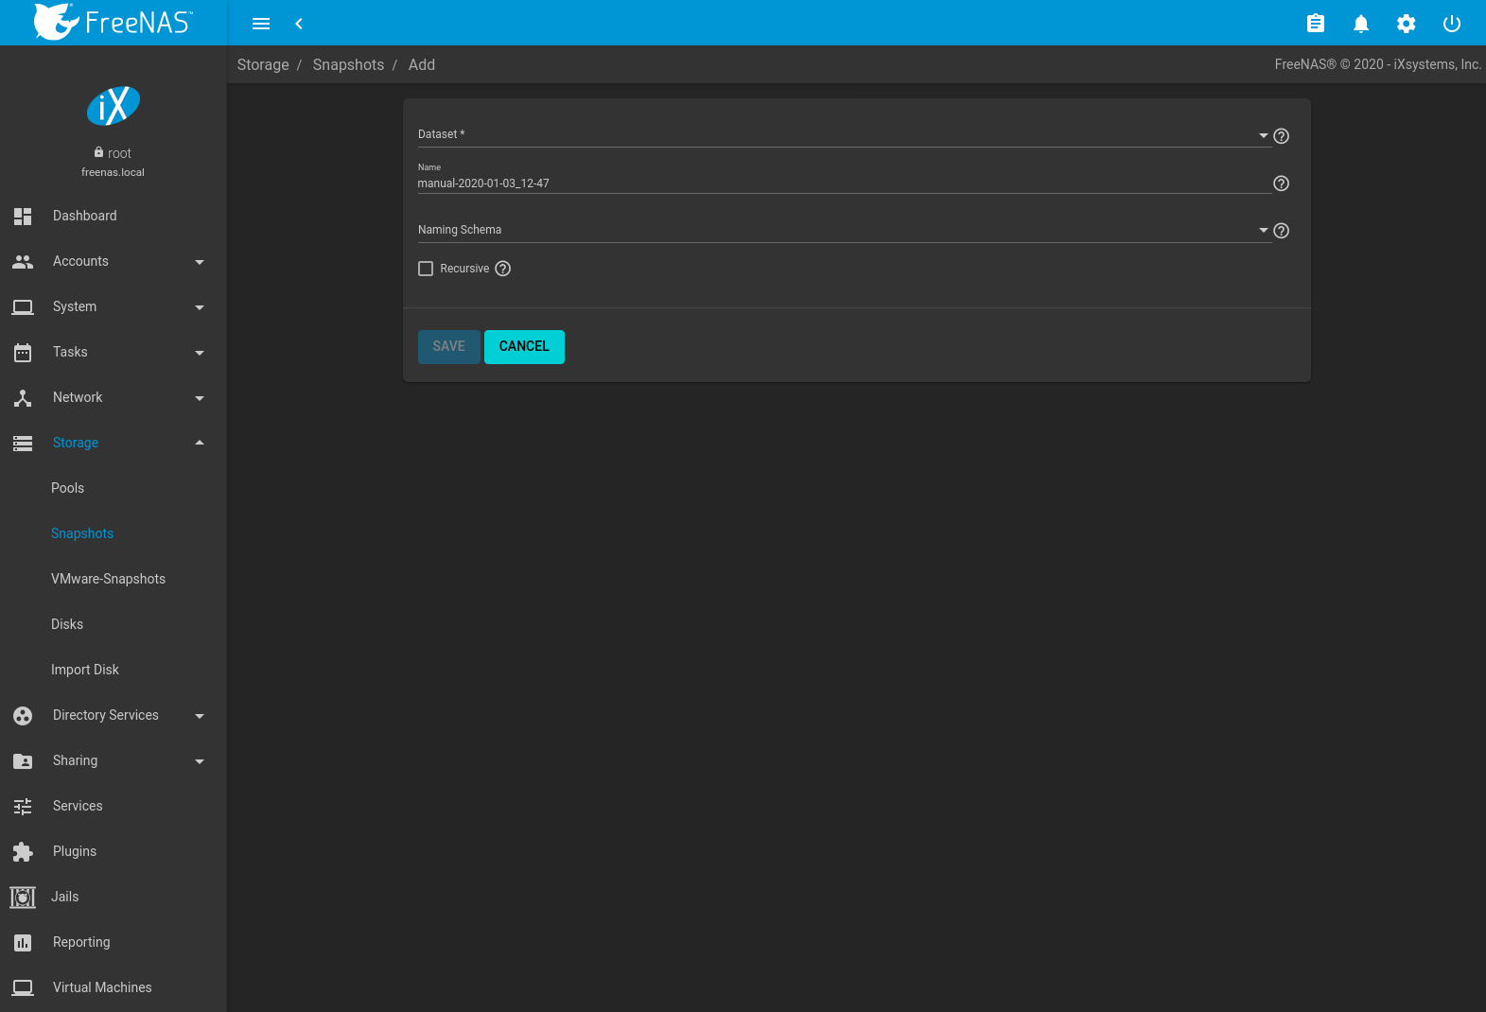
Task: Expand the Accounts menu section
Action: pos(113,261)
